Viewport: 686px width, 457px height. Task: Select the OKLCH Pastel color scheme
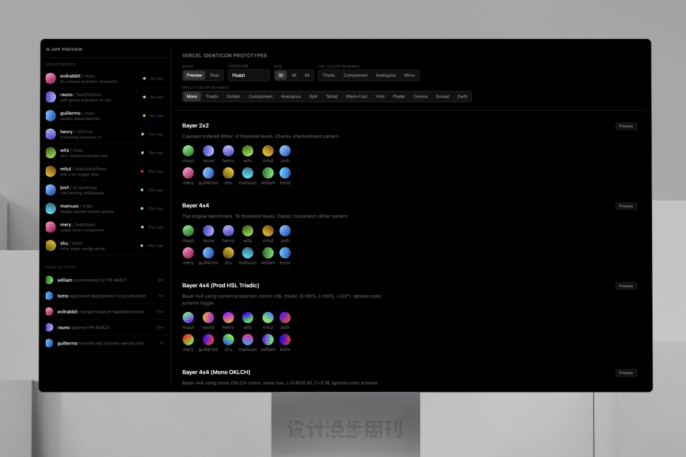pyautogui.click(x=398, y=97)
